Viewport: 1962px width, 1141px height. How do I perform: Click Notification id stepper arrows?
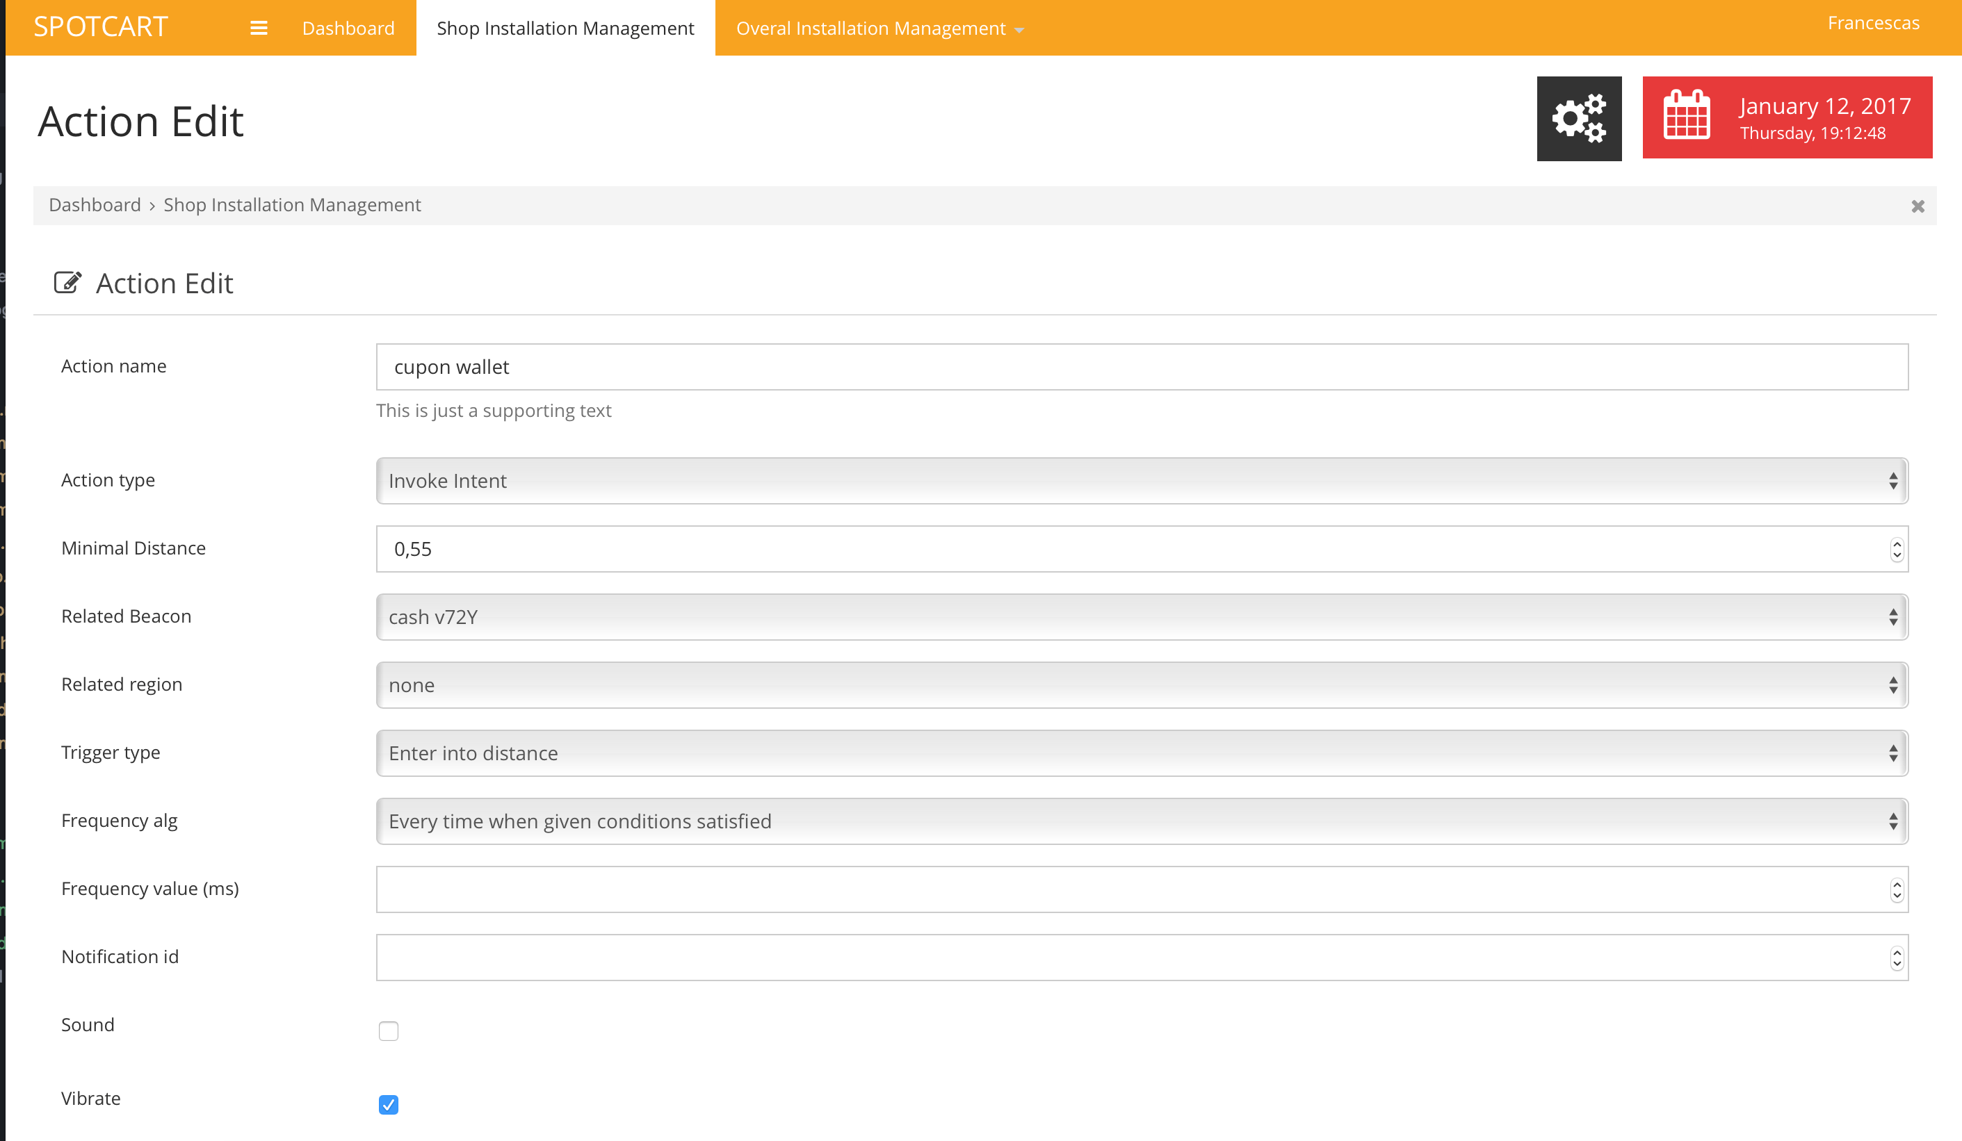[1897, 958]
